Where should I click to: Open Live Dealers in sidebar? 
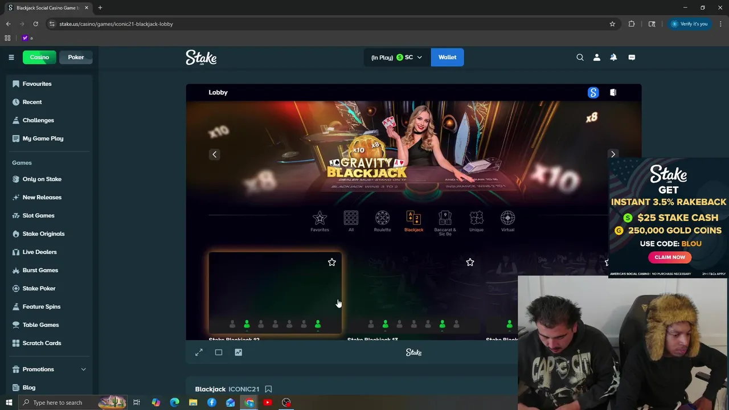pos(49,252)
